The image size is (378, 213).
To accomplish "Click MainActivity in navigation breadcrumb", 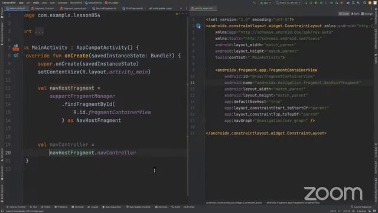I will 93,2.
